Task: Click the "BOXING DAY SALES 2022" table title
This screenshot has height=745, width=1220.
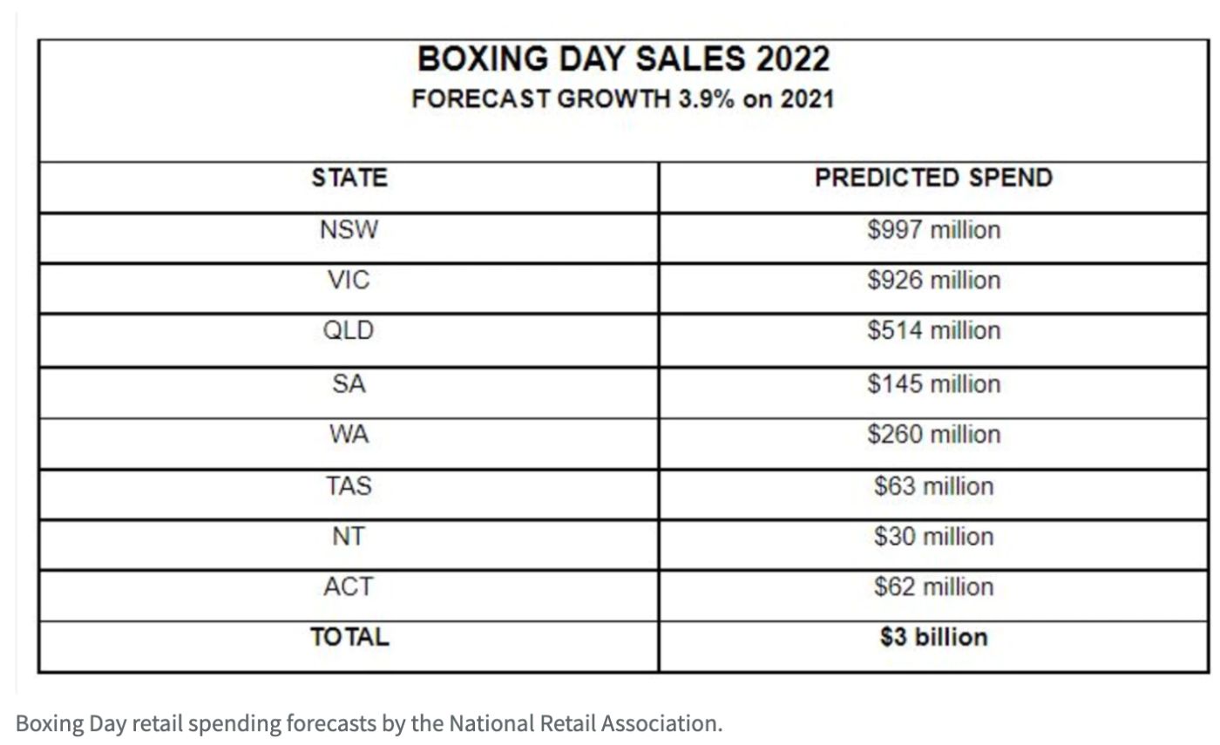Action: coord(623,60)
